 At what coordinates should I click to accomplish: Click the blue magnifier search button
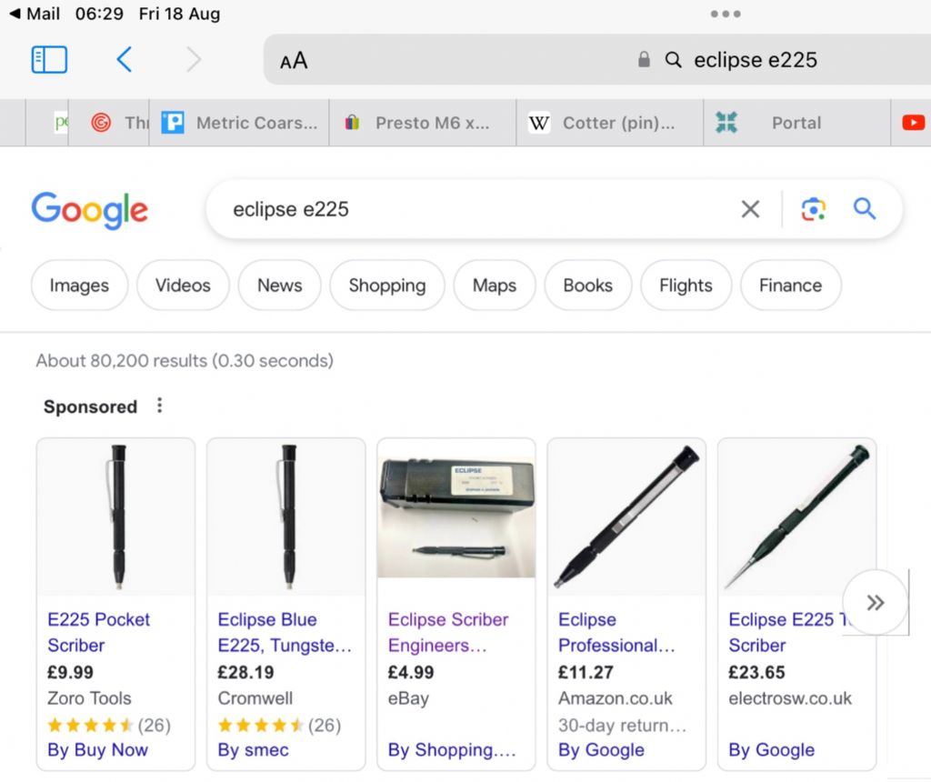[x=865, y=209]
